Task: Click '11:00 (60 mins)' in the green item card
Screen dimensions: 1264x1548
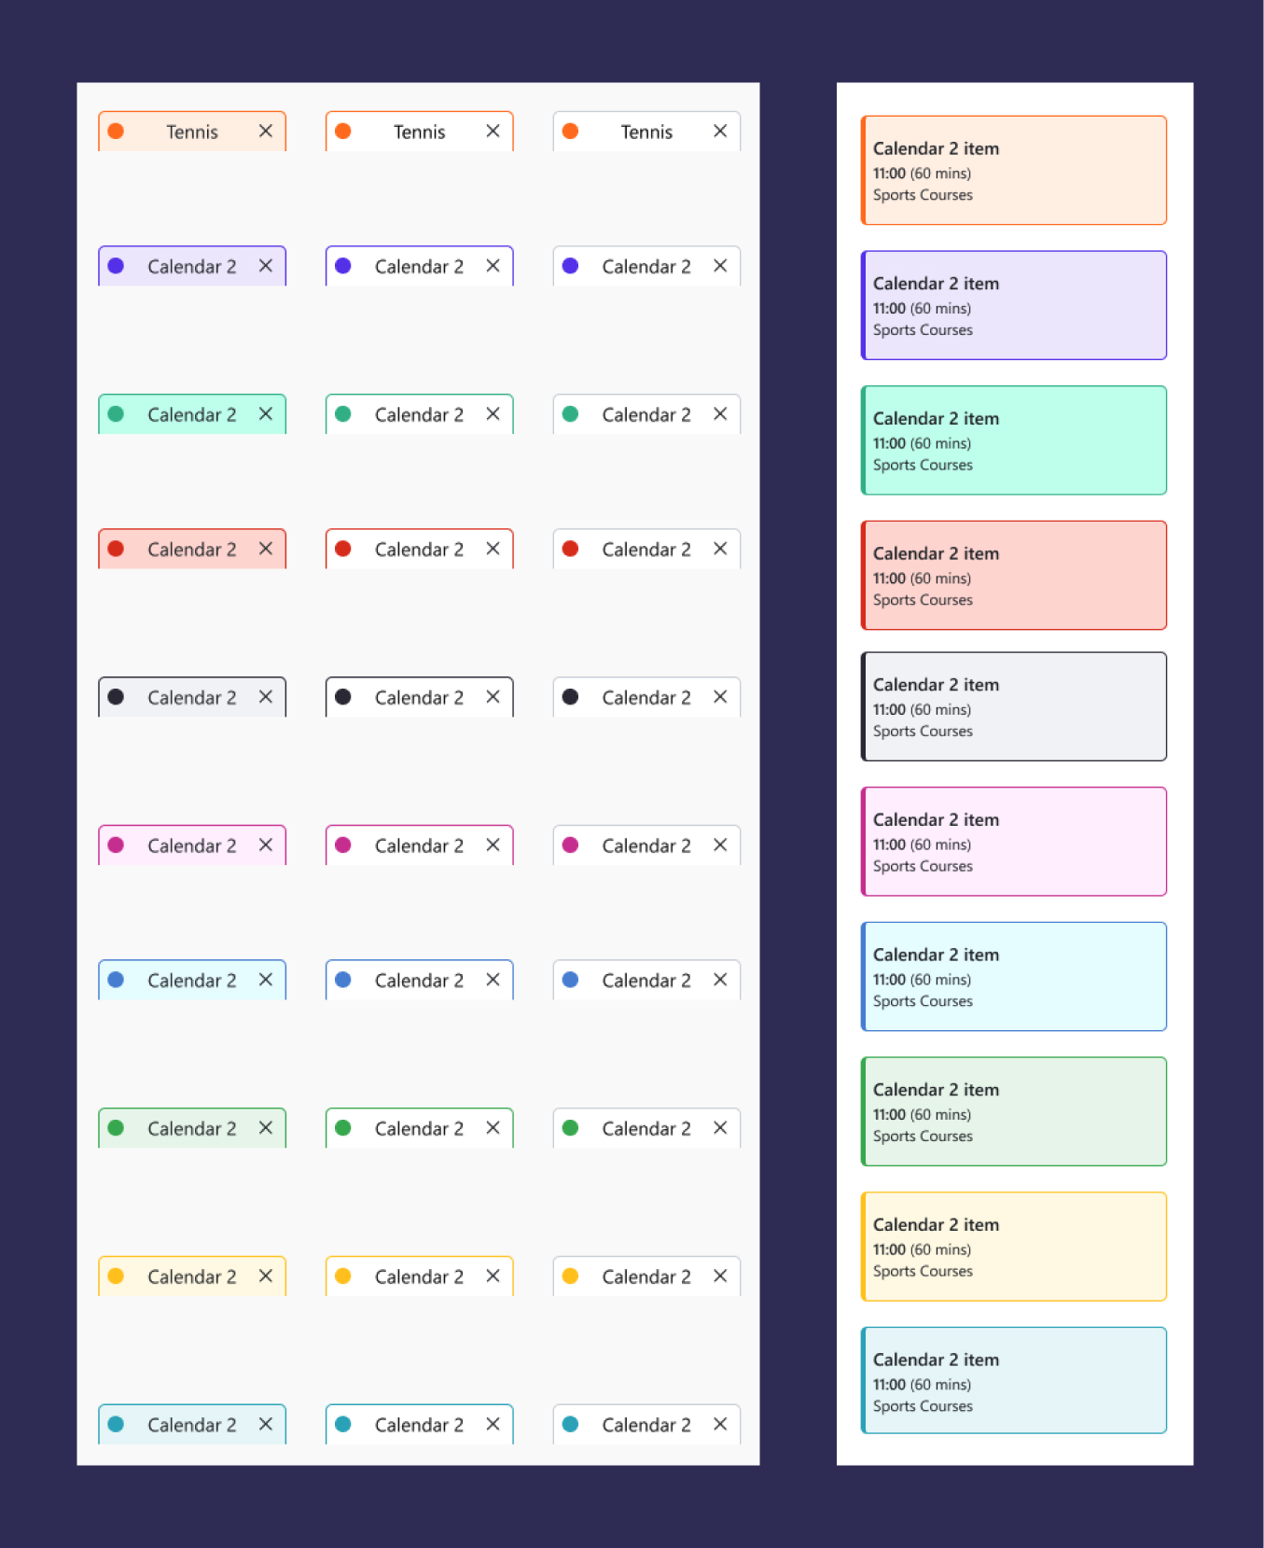Action: point(922,1114)
